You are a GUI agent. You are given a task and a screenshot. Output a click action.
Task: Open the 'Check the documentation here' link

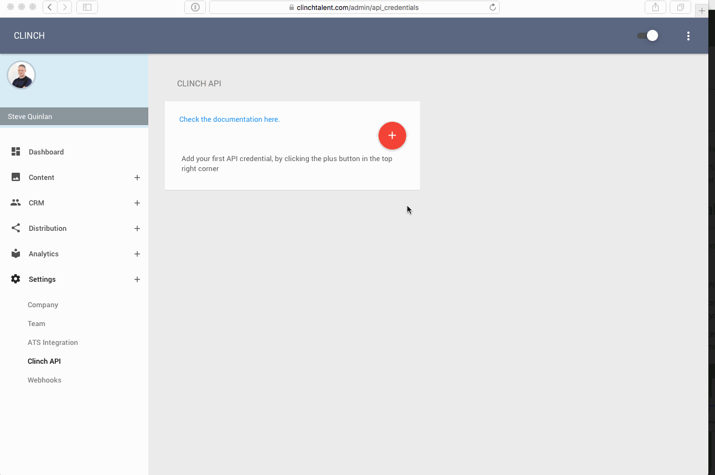[229, 119]
